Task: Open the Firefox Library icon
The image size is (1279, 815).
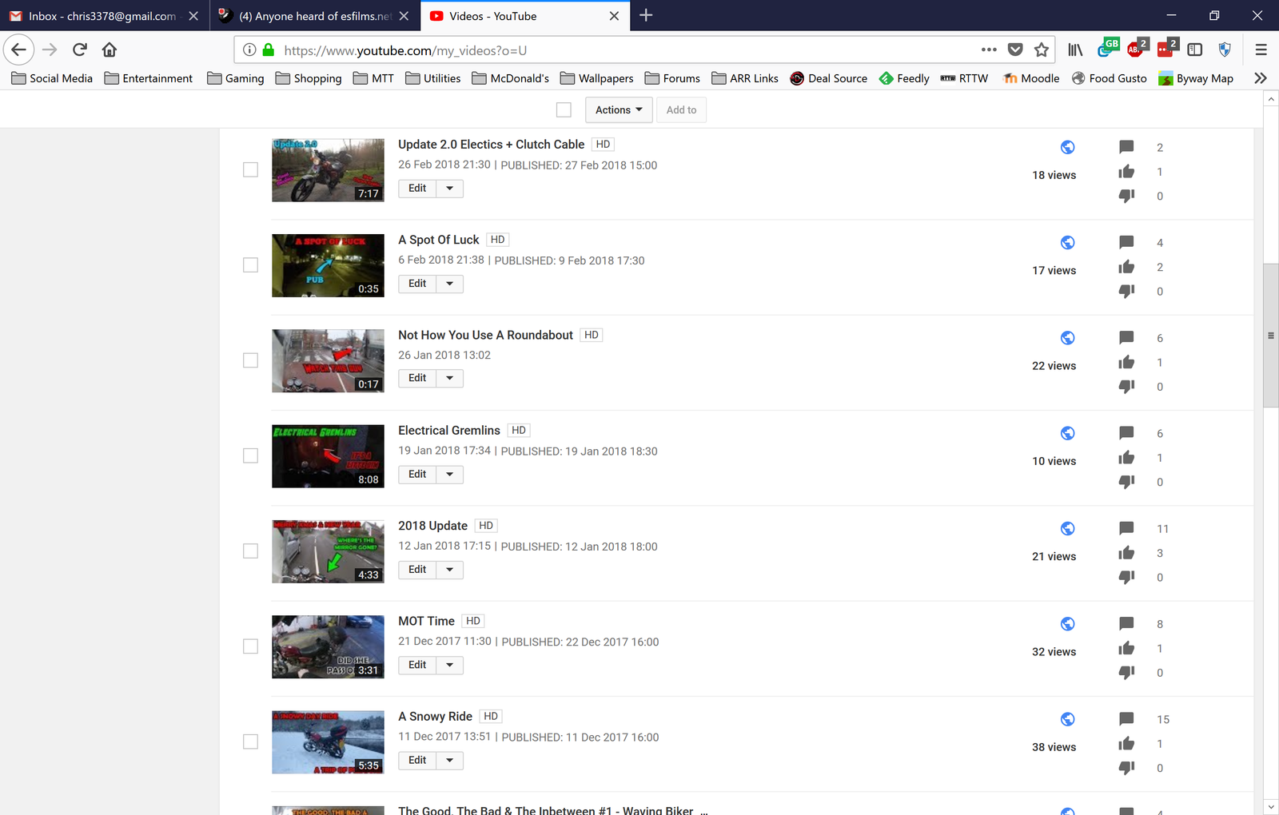Action: pyautogui.click(x=1075, y=50)
